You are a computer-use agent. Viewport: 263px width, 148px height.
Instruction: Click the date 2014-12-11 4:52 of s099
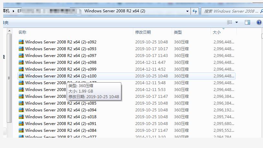pos(150,69)
